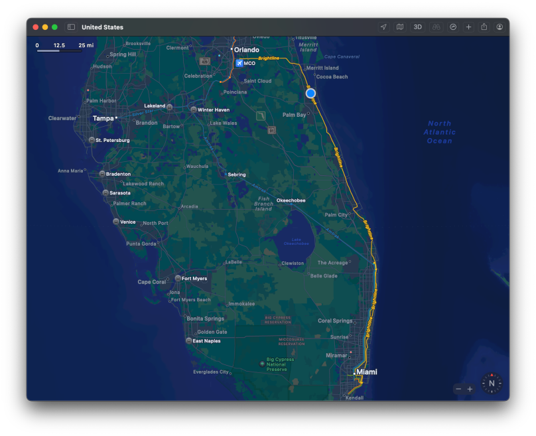Click the Sebring town label

point(237,175)
